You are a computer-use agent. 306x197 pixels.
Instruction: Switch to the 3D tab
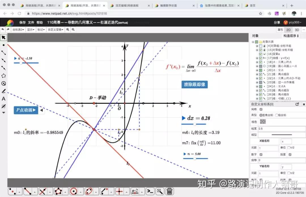pyautogui.click(x=297, y=30)
